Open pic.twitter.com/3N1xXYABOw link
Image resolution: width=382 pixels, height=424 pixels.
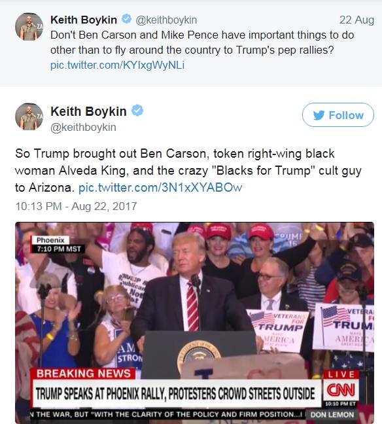[x=160, y=188]
